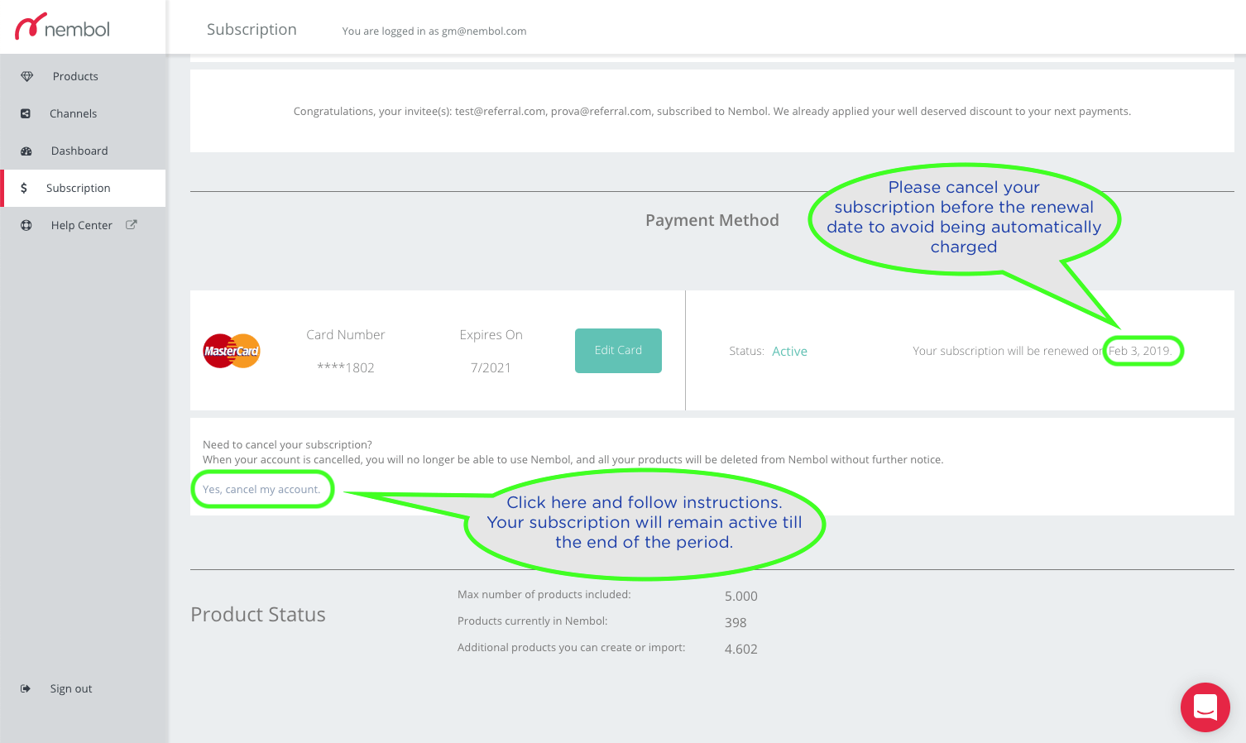Image resolution: width=1246 pixels, height=743 pixels.
Task: Click the 'Card Number' label
Action: click(346, 334)
